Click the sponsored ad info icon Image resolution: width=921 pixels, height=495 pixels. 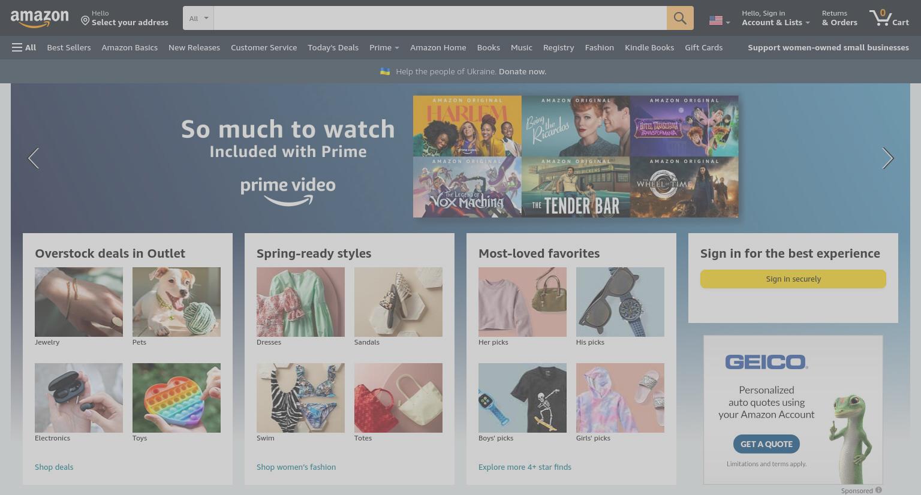tap(878, 490)
